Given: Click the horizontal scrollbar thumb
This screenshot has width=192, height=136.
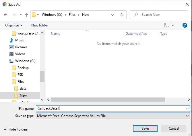Looking at the screenshot, I should (108, 99).
